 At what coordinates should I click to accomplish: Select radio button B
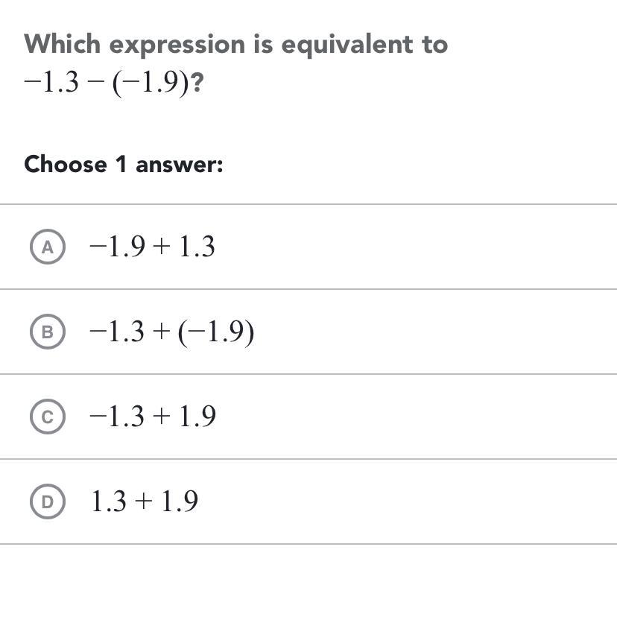pyautogui.click(x=48, y=332)
